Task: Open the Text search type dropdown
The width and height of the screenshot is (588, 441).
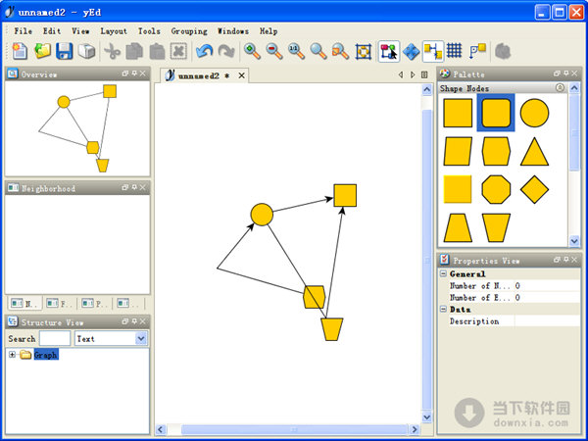Action: (x=141, y=339)
